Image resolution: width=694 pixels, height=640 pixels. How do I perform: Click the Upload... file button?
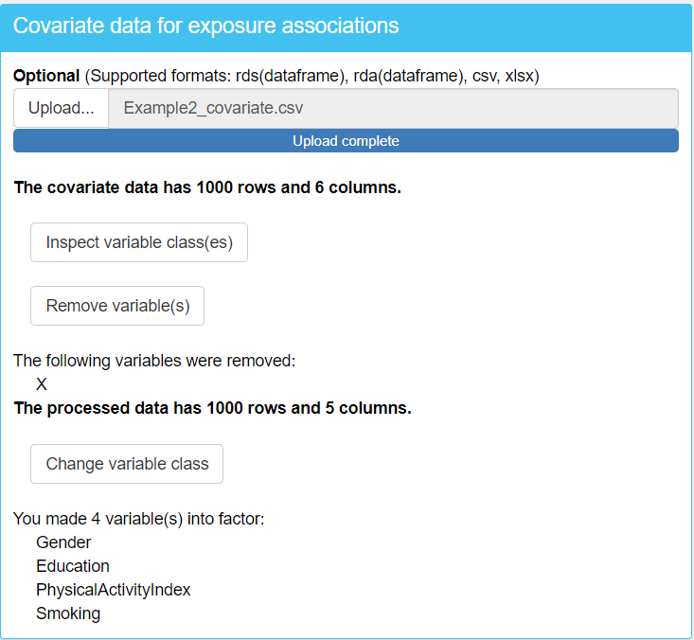[x=61, y=108]
